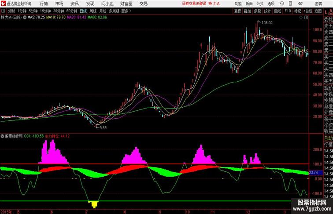This screenshot has height=214, width=333.
Task: Click the 2015年 timeline label
Action: pos(6,212)
